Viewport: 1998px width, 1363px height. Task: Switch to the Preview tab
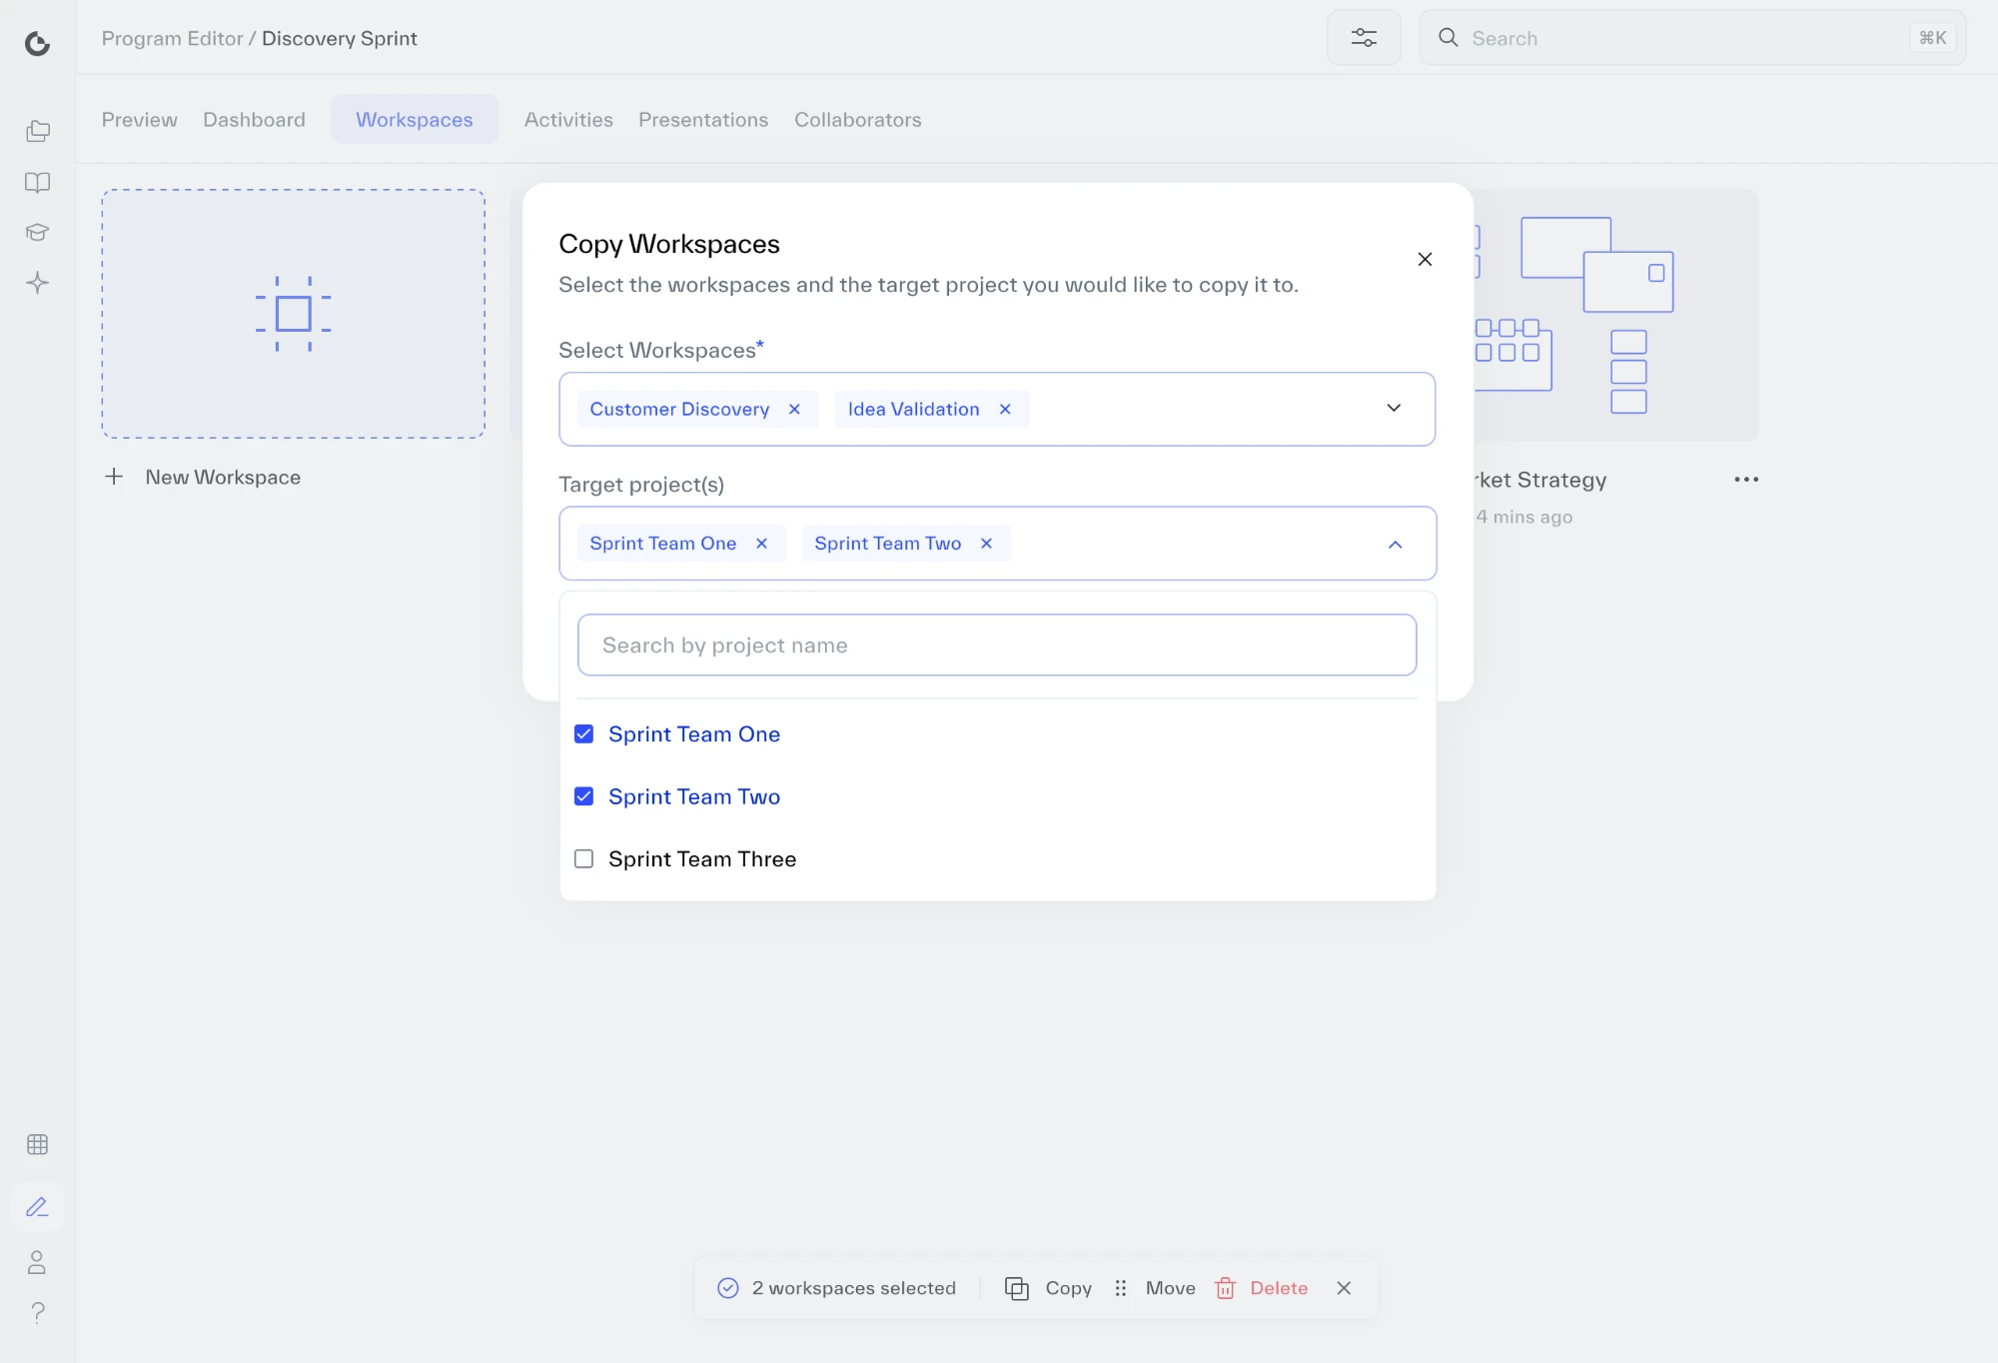click(x=139, y=120)
